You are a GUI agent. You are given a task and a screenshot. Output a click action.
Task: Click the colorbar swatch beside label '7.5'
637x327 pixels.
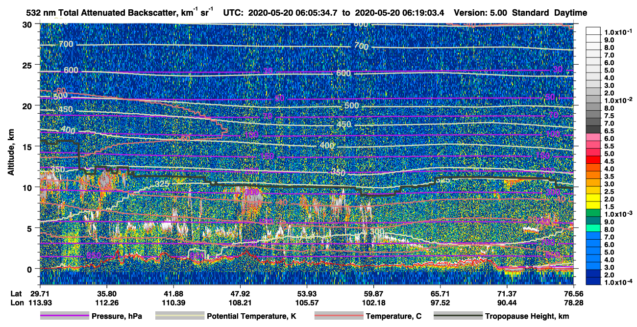coord(593,114)
